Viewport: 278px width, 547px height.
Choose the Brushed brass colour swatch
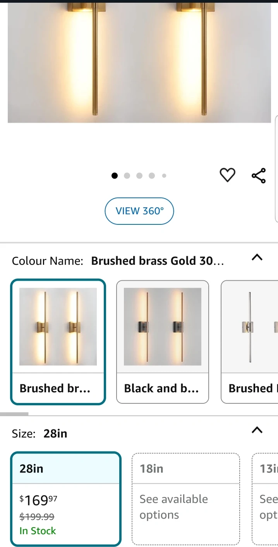(58, 342)
